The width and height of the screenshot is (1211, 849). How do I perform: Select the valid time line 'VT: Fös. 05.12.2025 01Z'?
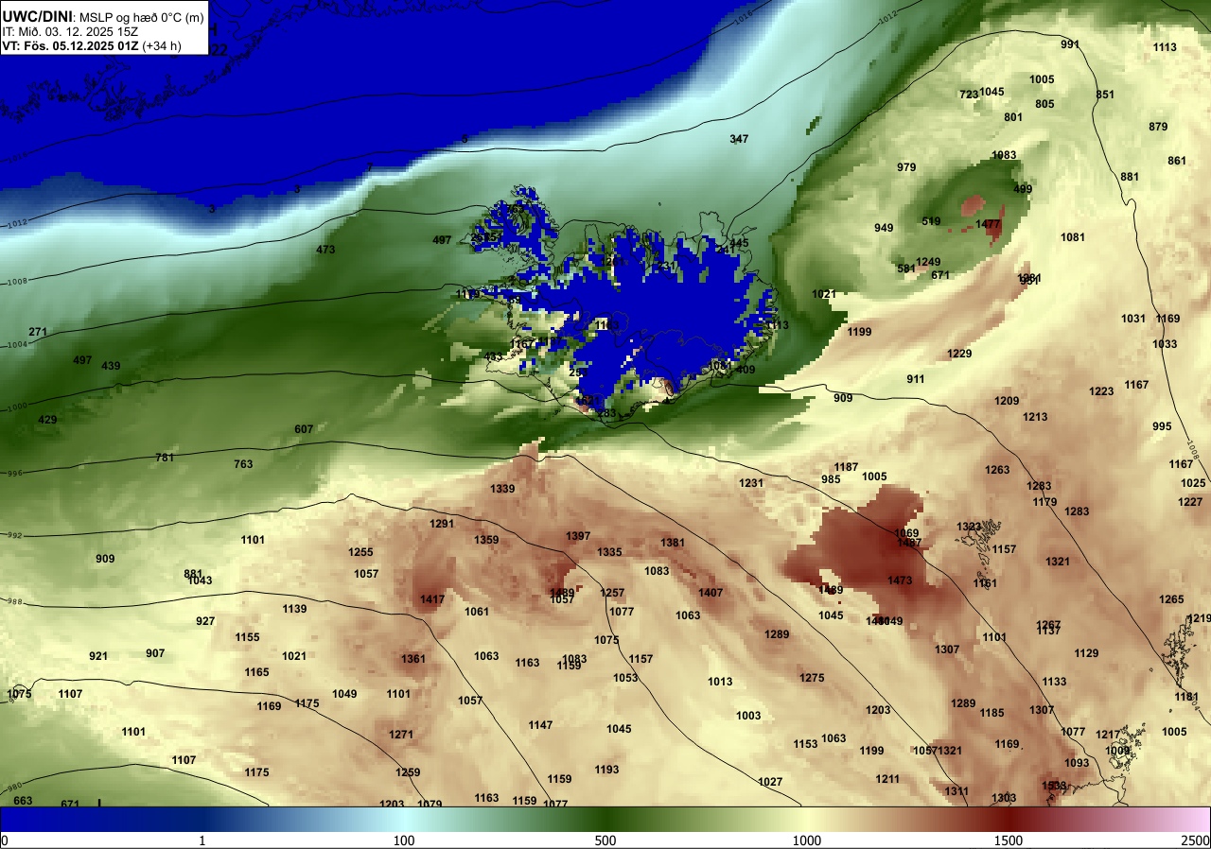point(69,44)
